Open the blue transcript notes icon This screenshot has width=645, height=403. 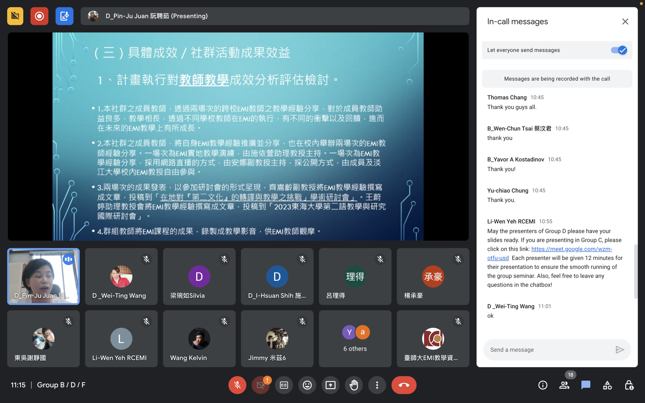[64, 16]
